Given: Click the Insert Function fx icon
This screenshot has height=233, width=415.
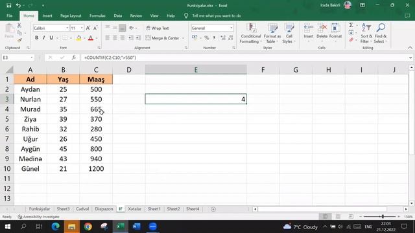Looking at the screenshot, I should 74,58.
